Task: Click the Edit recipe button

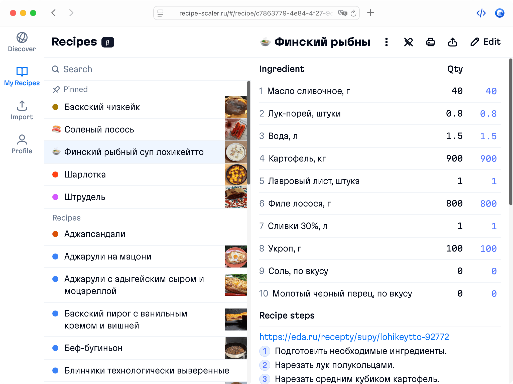Action: (x=485, y=42)
